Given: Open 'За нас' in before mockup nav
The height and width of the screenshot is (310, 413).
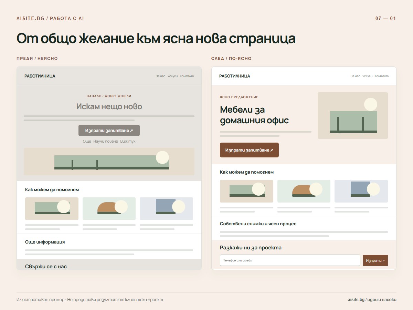Looking at the screenshot, I should point(160,76).
